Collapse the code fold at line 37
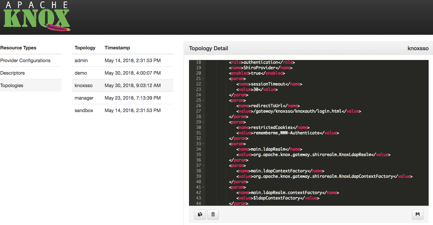The image size is (433, 225). 203,166
